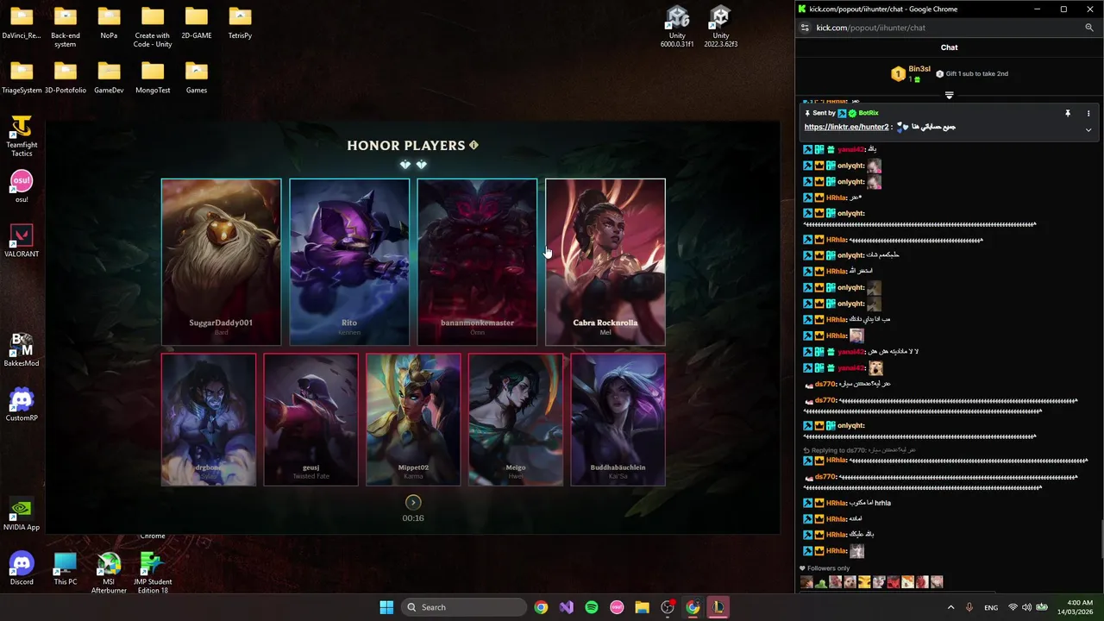The width and height of the screenshot is (1104, 621).
Task: Open Discord desktop shortcut
Action: click(22, 568)
